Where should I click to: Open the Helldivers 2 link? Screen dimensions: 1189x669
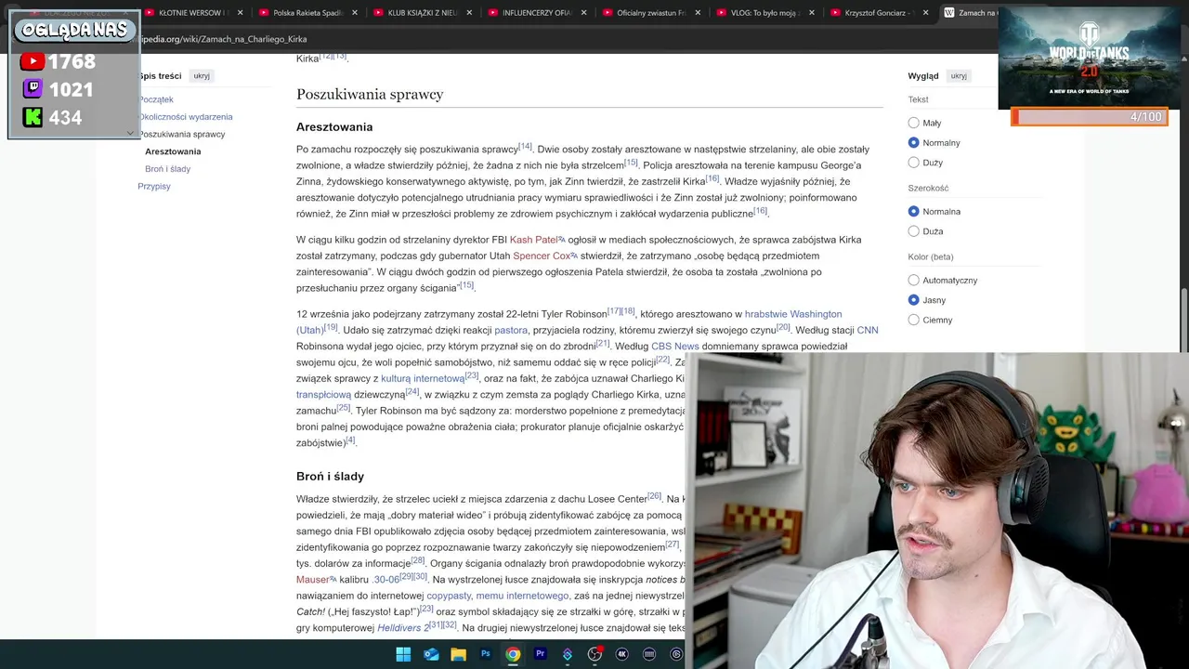(403, 628)
